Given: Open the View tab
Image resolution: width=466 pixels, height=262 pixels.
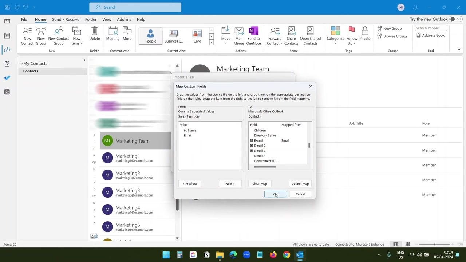Looking at the screenshot, I should pyautogui.click(x=107, y=19).
